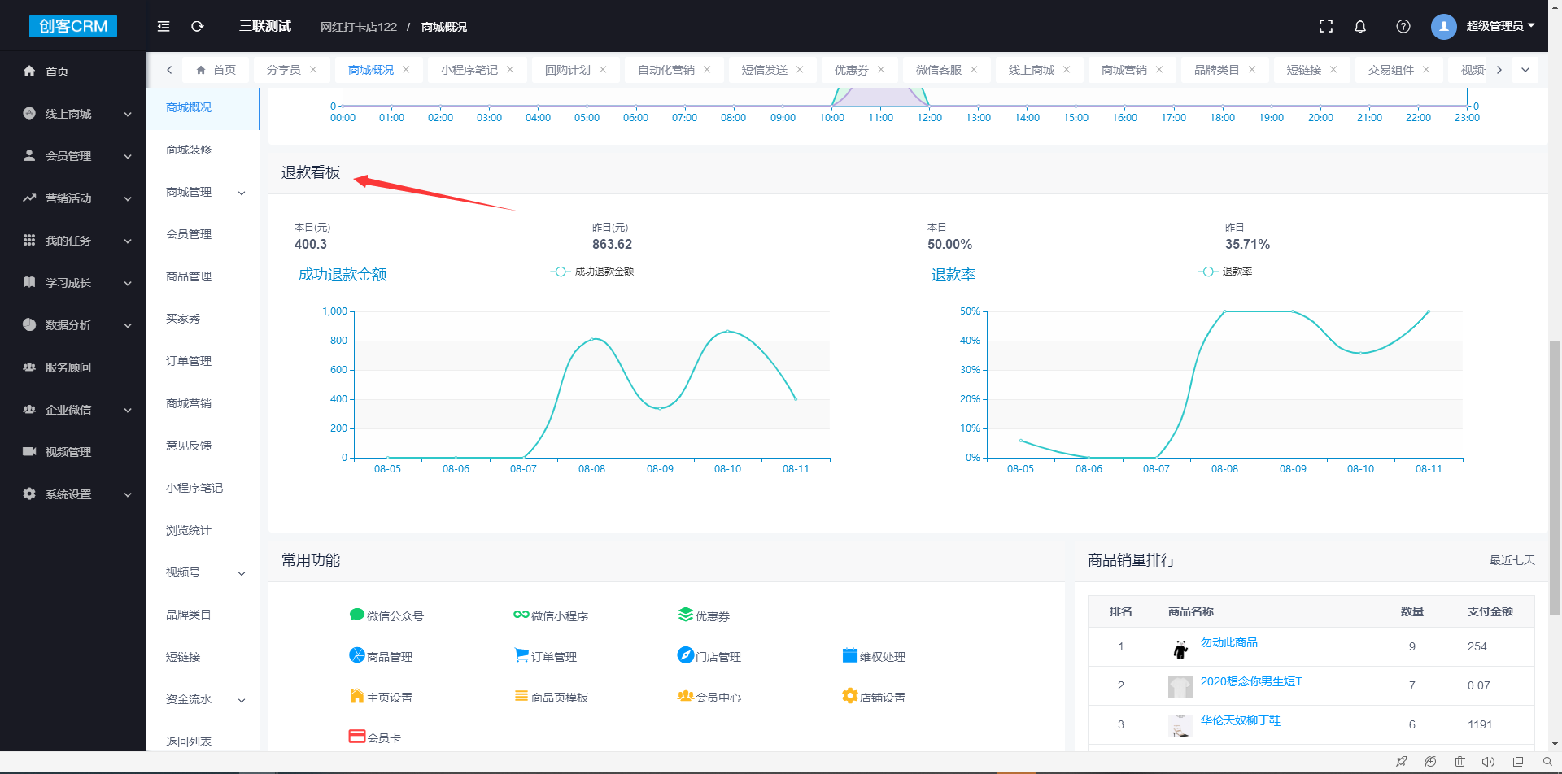Open 订单管理 in the submenu
The image size is (1562, 774).
coord(189,361)
